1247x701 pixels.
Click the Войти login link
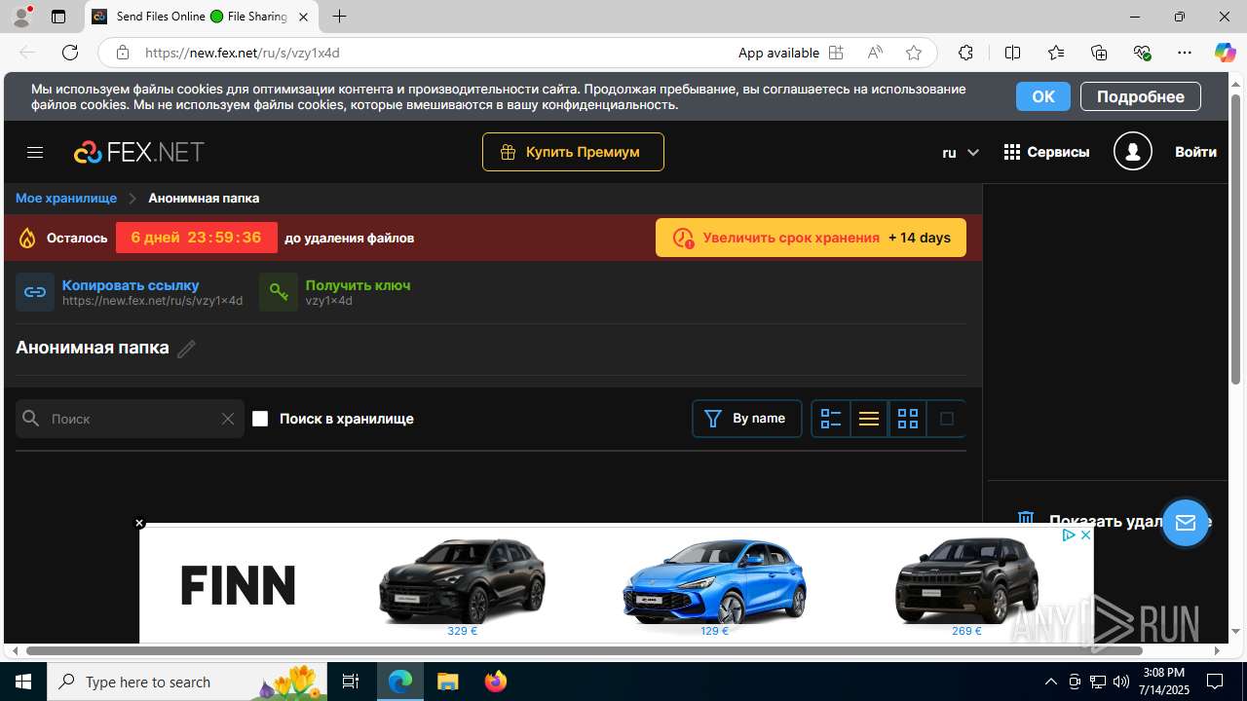point(1195,152)
